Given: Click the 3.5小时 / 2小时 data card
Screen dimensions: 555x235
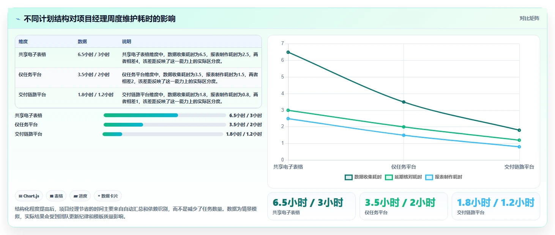Looking at the screenshot, I should pos(404,206).
